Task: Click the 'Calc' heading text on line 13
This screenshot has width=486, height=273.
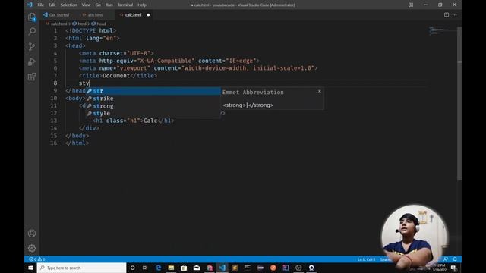Action: [150, 121]
